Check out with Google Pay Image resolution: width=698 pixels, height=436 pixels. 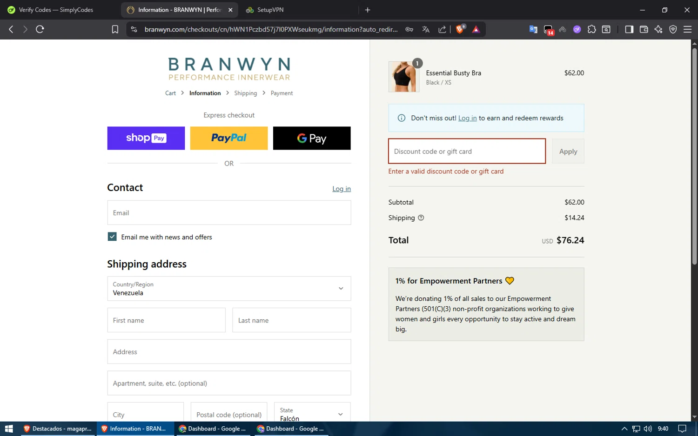click(x=312, y=138)
